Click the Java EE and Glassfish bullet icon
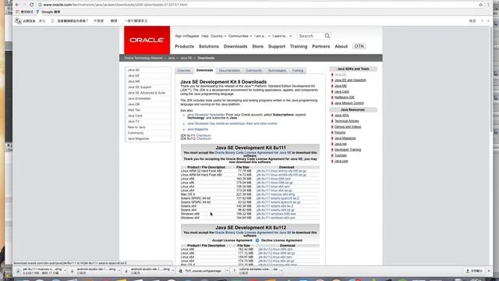 [x=332, y=80]
